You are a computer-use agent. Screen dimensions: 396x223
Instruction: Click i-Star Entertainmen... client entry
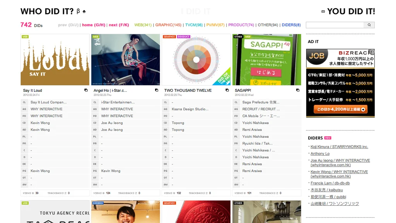(x=118, y=102)
